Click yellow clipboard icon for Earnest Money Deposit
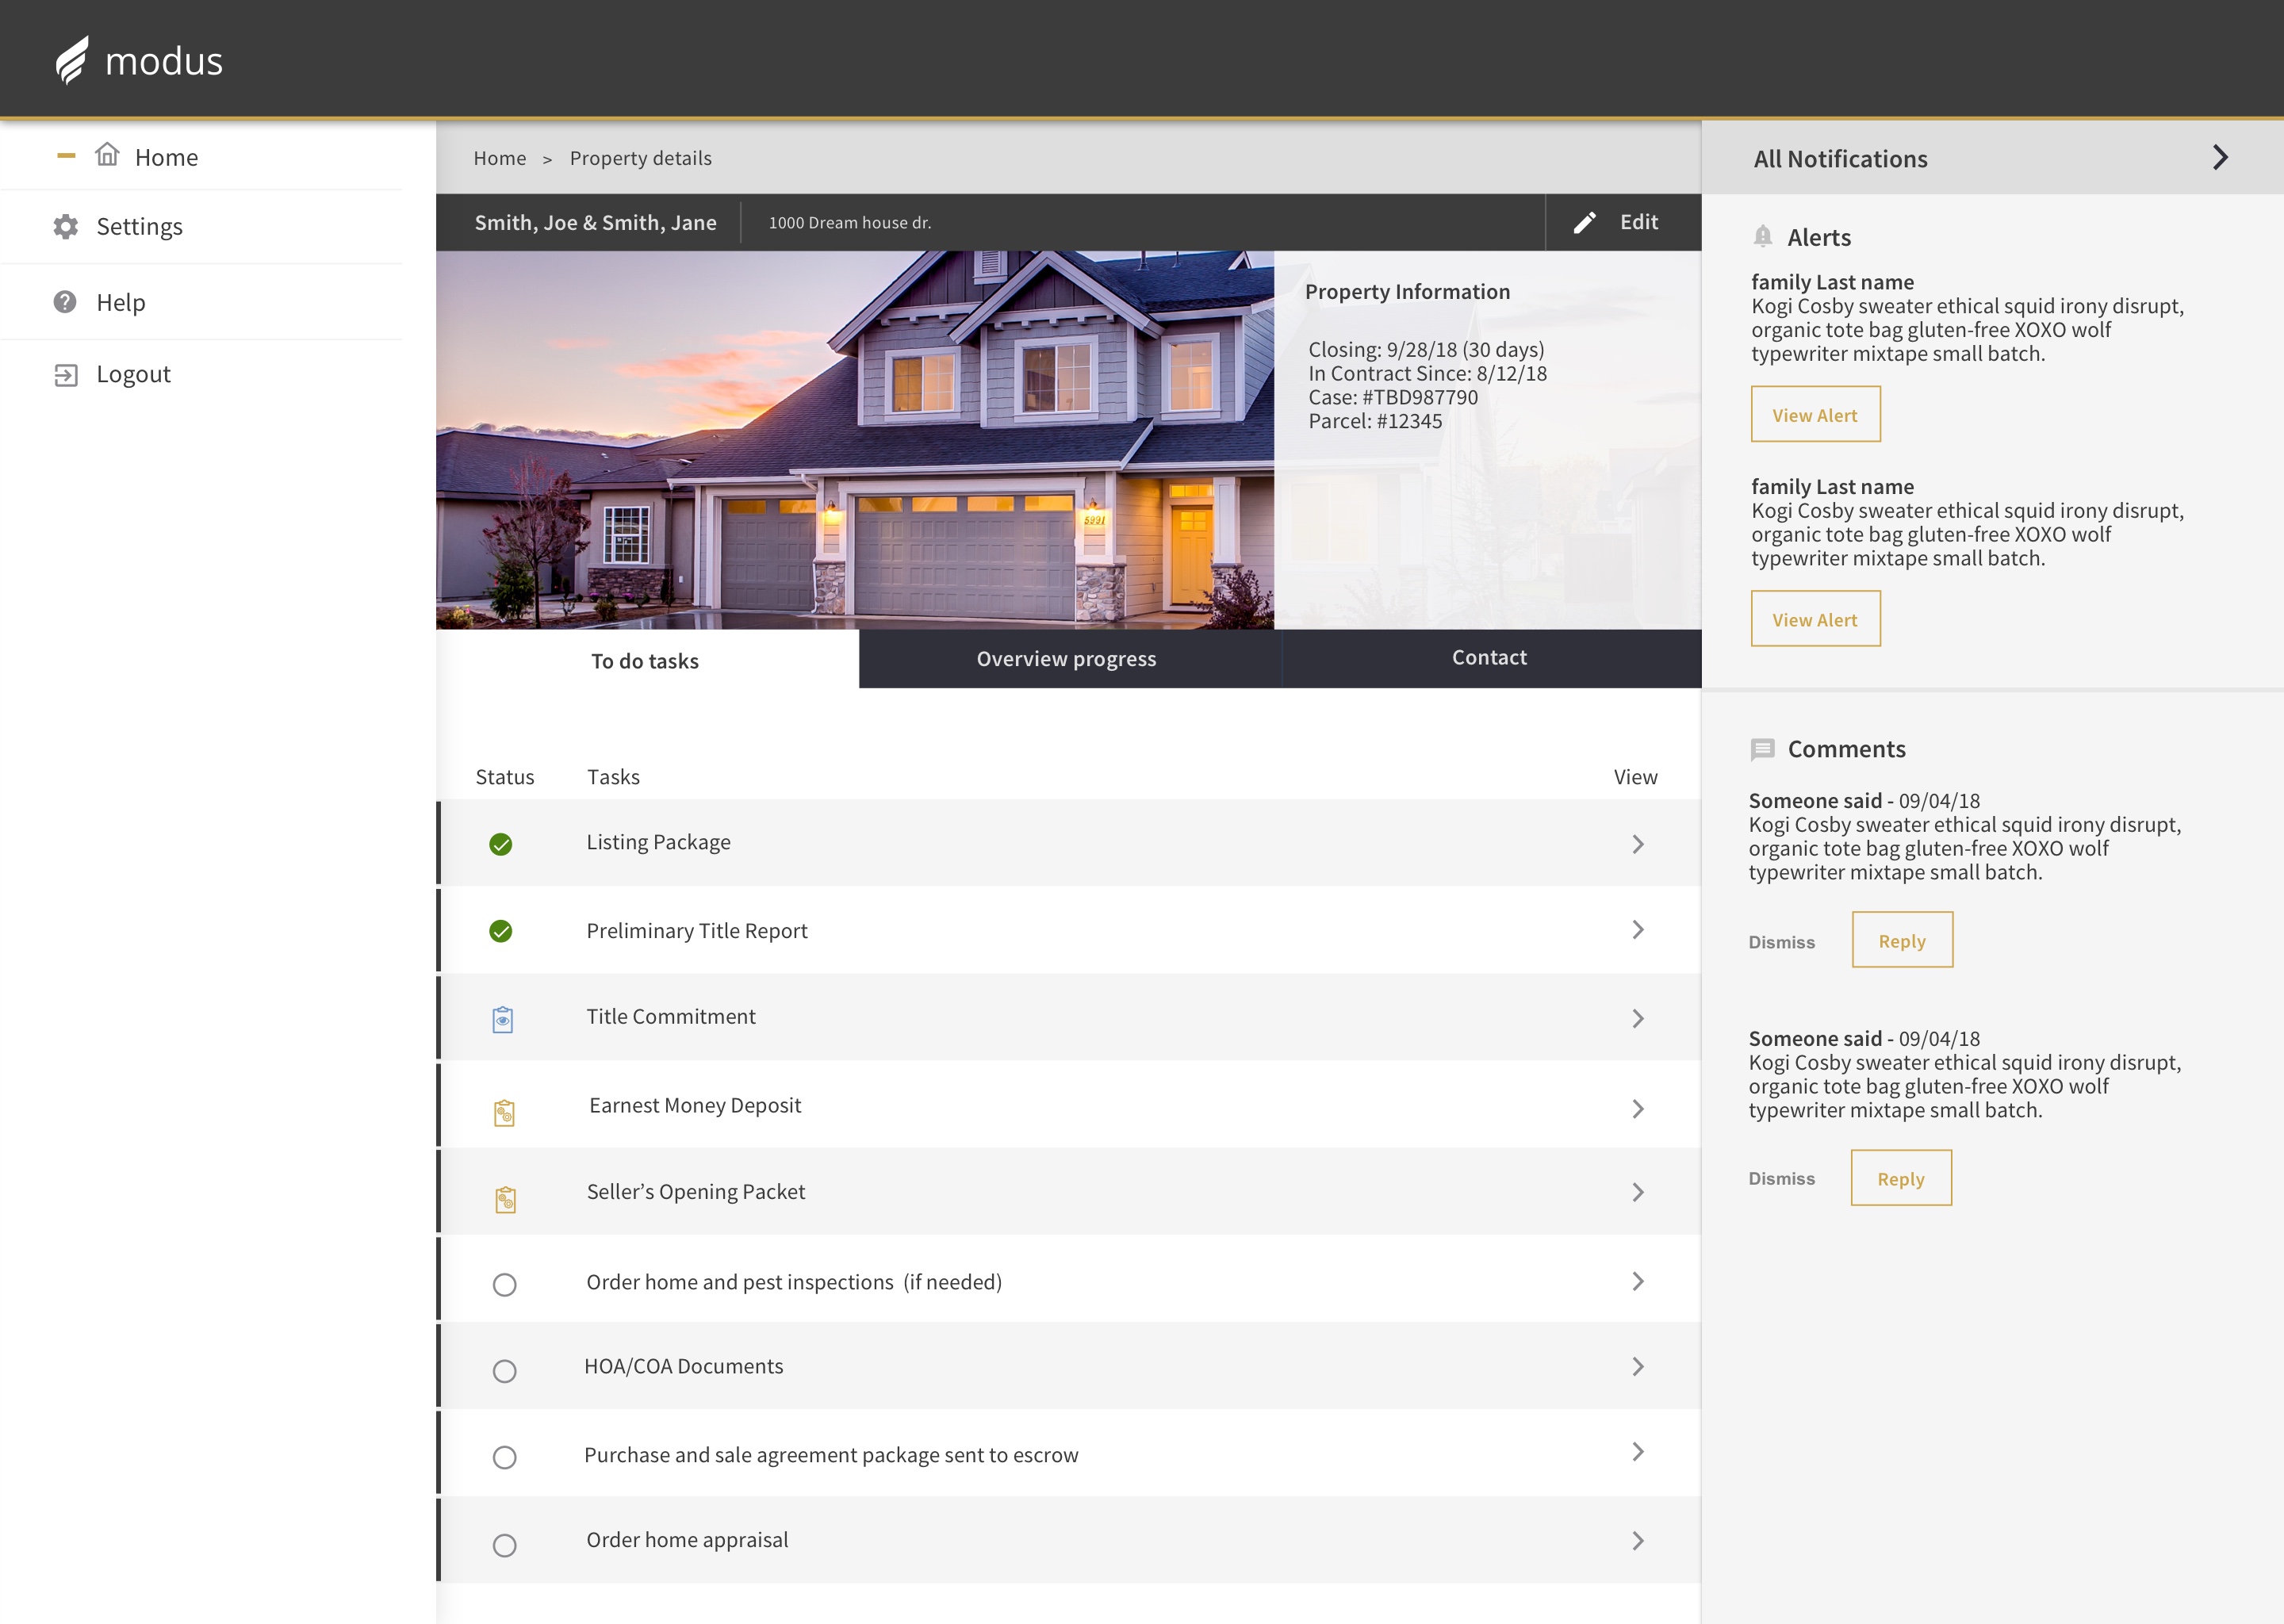Image resolution: width=2284 pixels, height=1624 pixels. point(504,1112)
